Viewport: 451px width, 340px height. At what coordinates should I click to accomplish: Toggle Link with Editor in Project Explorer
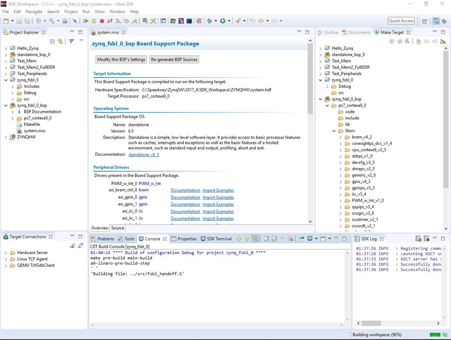point(60,41)
